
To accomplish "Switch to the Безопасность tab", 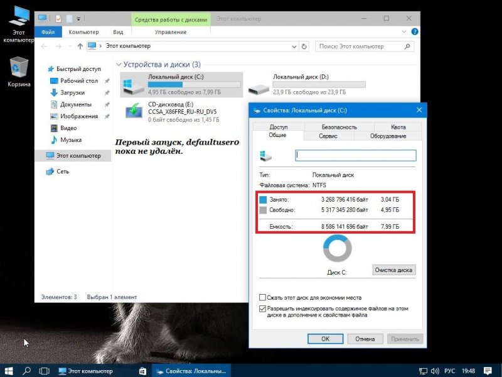I will (339, 127).
